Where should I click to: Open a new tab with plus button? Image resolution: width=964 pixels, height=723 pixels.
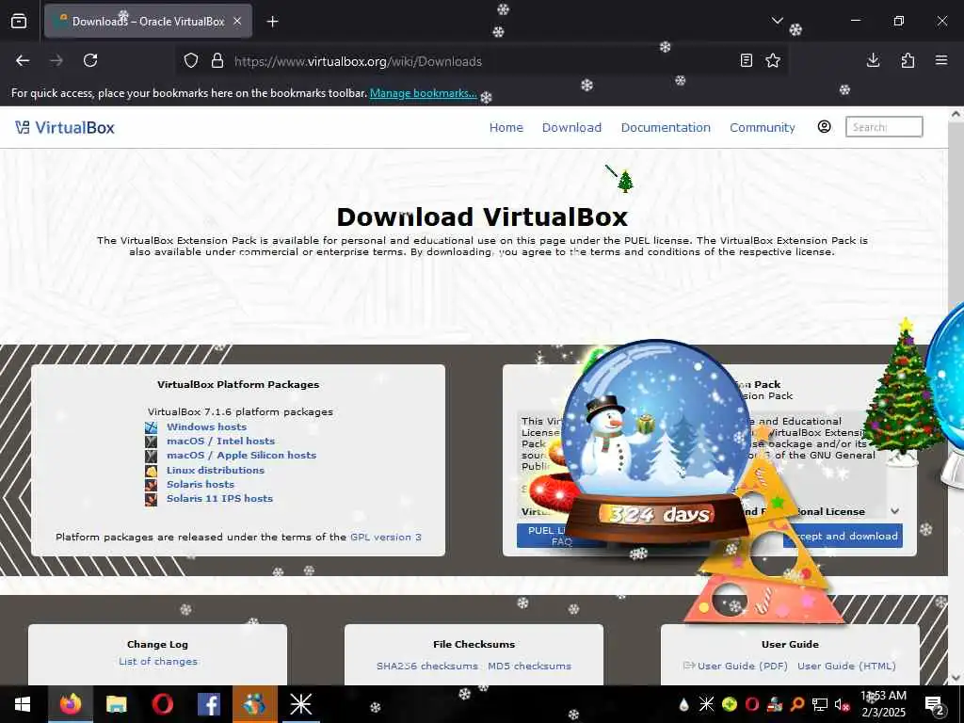[x=272, y=22]
